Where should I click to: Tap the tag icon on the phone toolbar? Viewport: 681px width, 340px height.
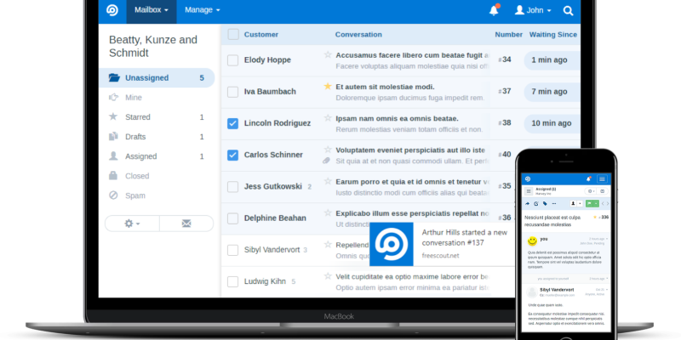pyautogui.click(x=545, y=203)
